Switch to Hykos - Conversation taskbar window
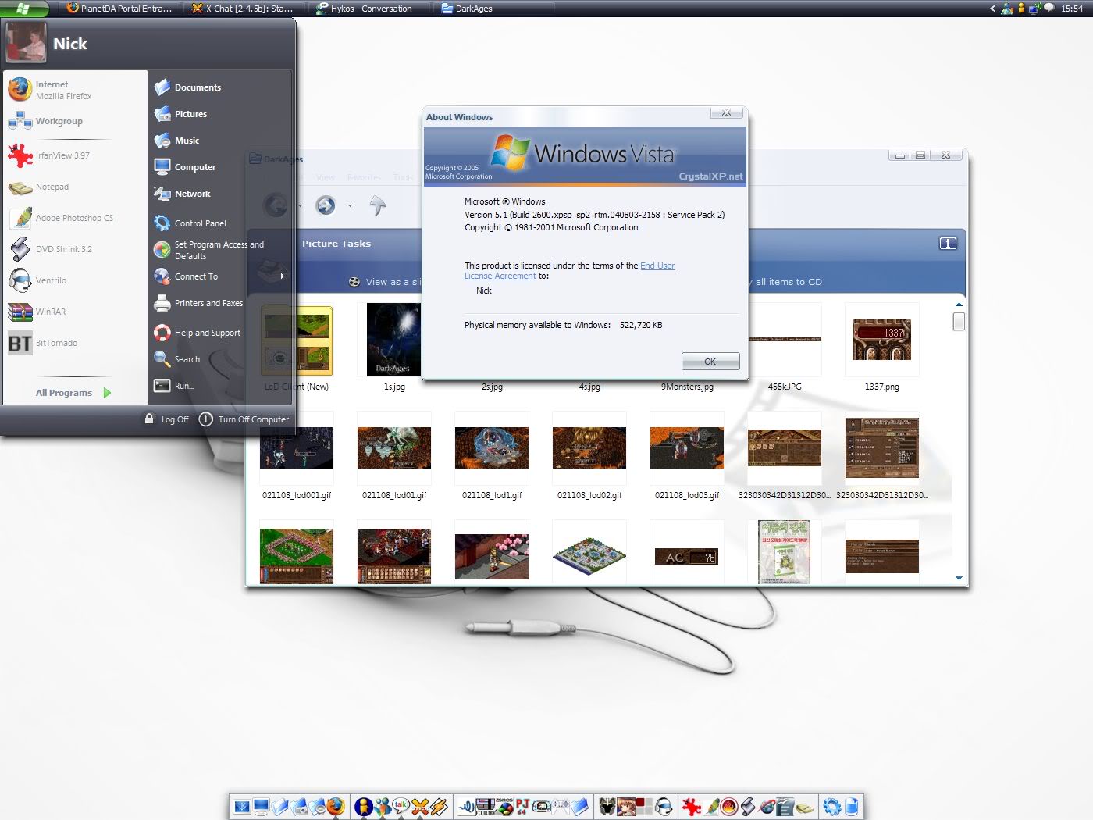Image resolution: width=1093 pixels, height=820 pixels. tap(369, 9)
